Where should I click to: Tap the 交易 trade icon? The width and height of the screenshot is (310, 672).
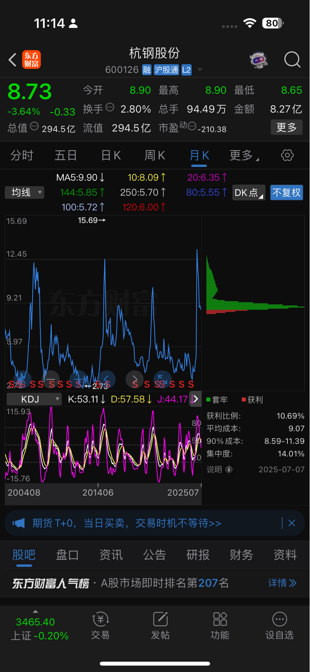[x=100, y=626]
